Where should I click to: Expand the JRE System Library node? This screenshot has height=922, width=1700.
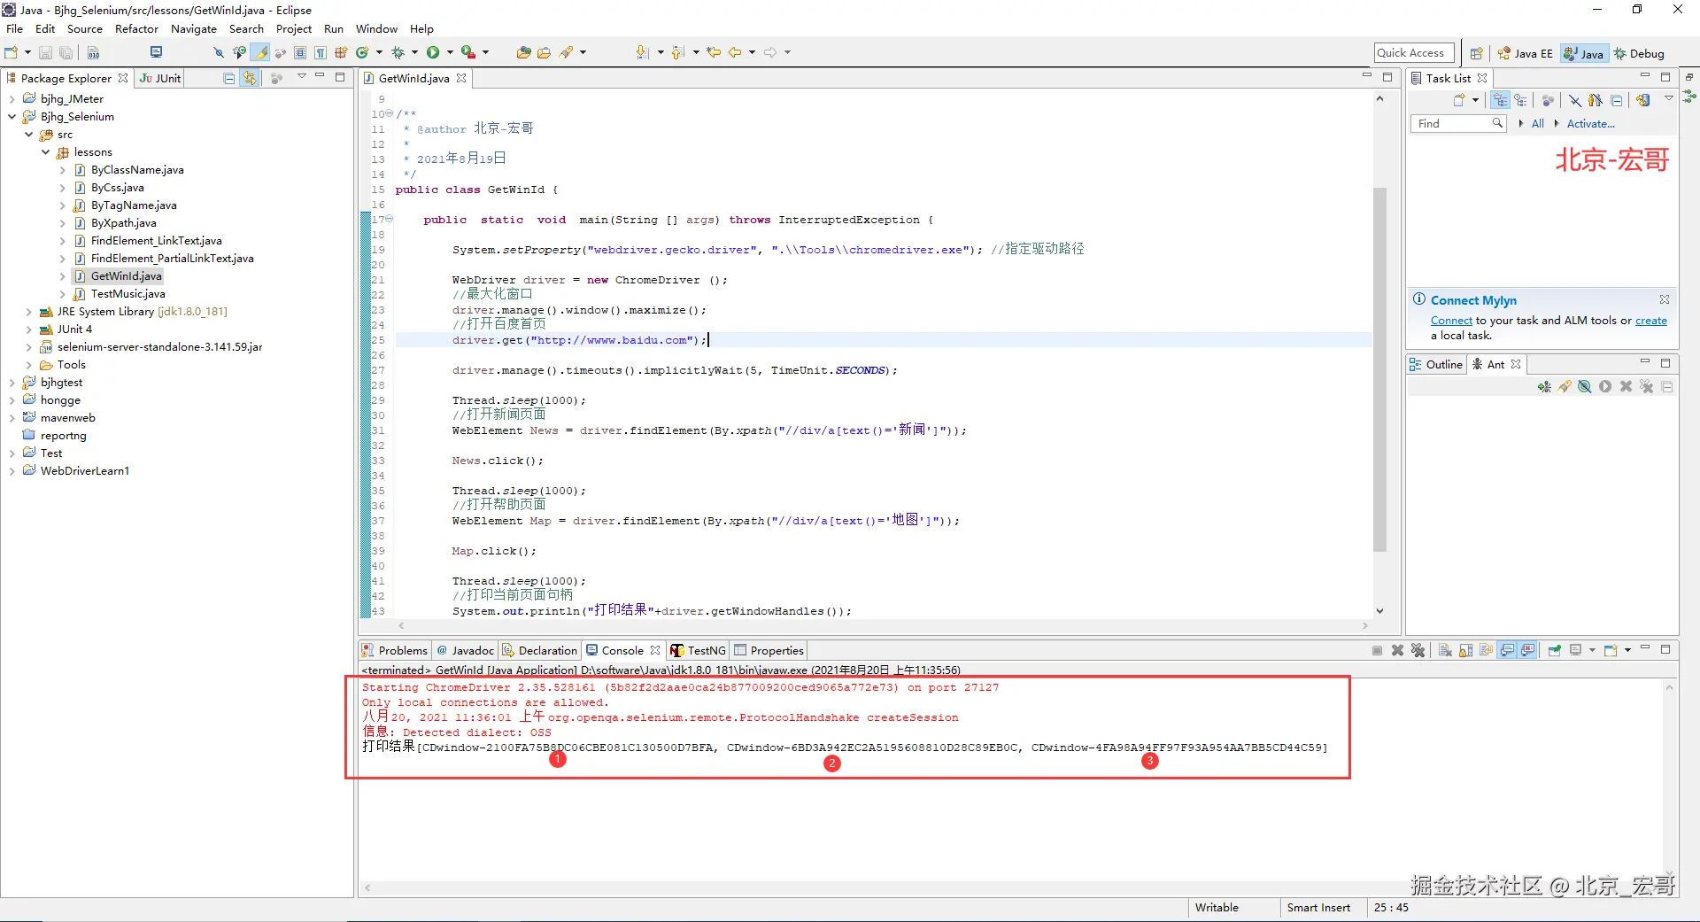29,312
